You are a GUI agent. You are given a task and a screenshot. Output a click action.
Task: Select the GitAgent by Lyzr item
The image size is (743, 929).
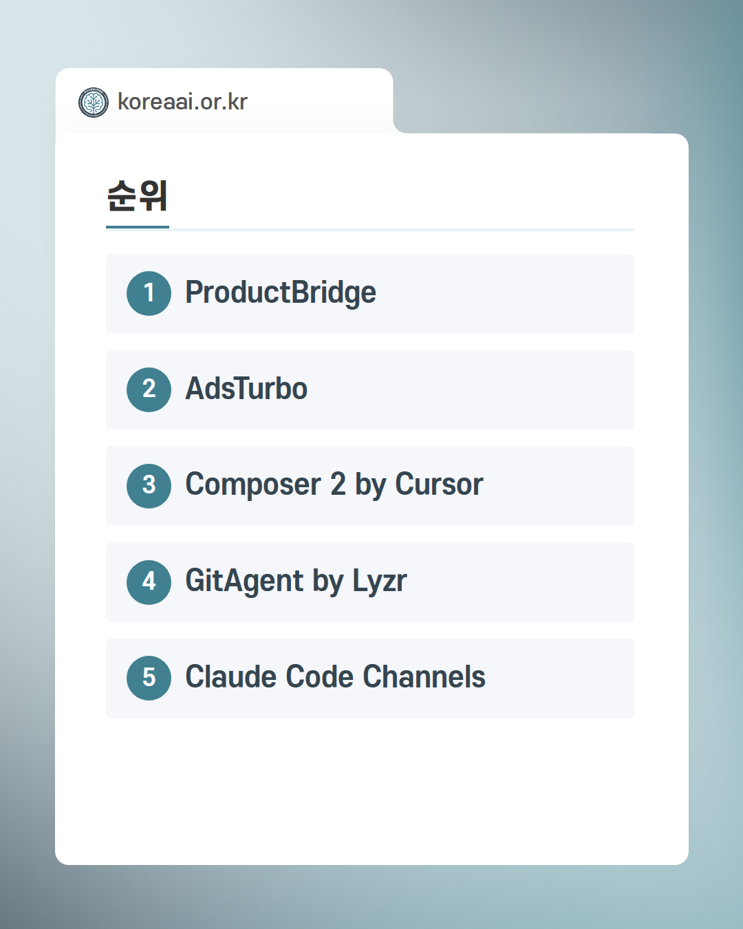(296, 581)
